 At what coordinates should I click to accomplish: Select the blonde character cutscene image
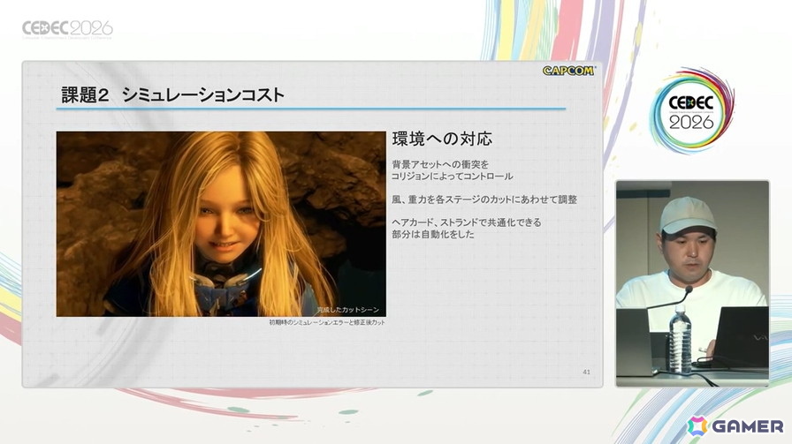click(221, 224)
